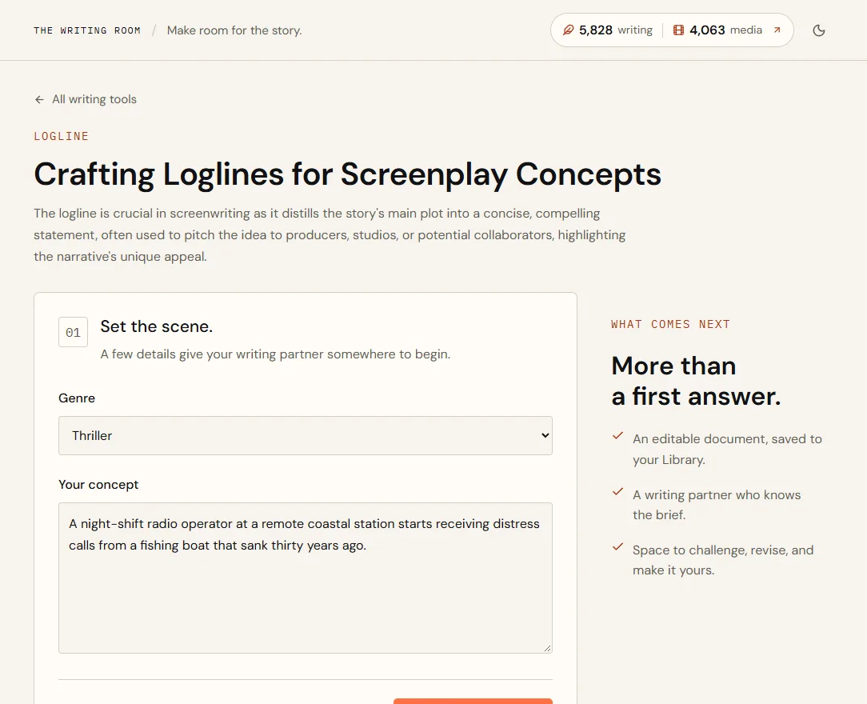Click the feather icon next to 5,828 writing
867x704 pixels.
click(x=568, y=30)
